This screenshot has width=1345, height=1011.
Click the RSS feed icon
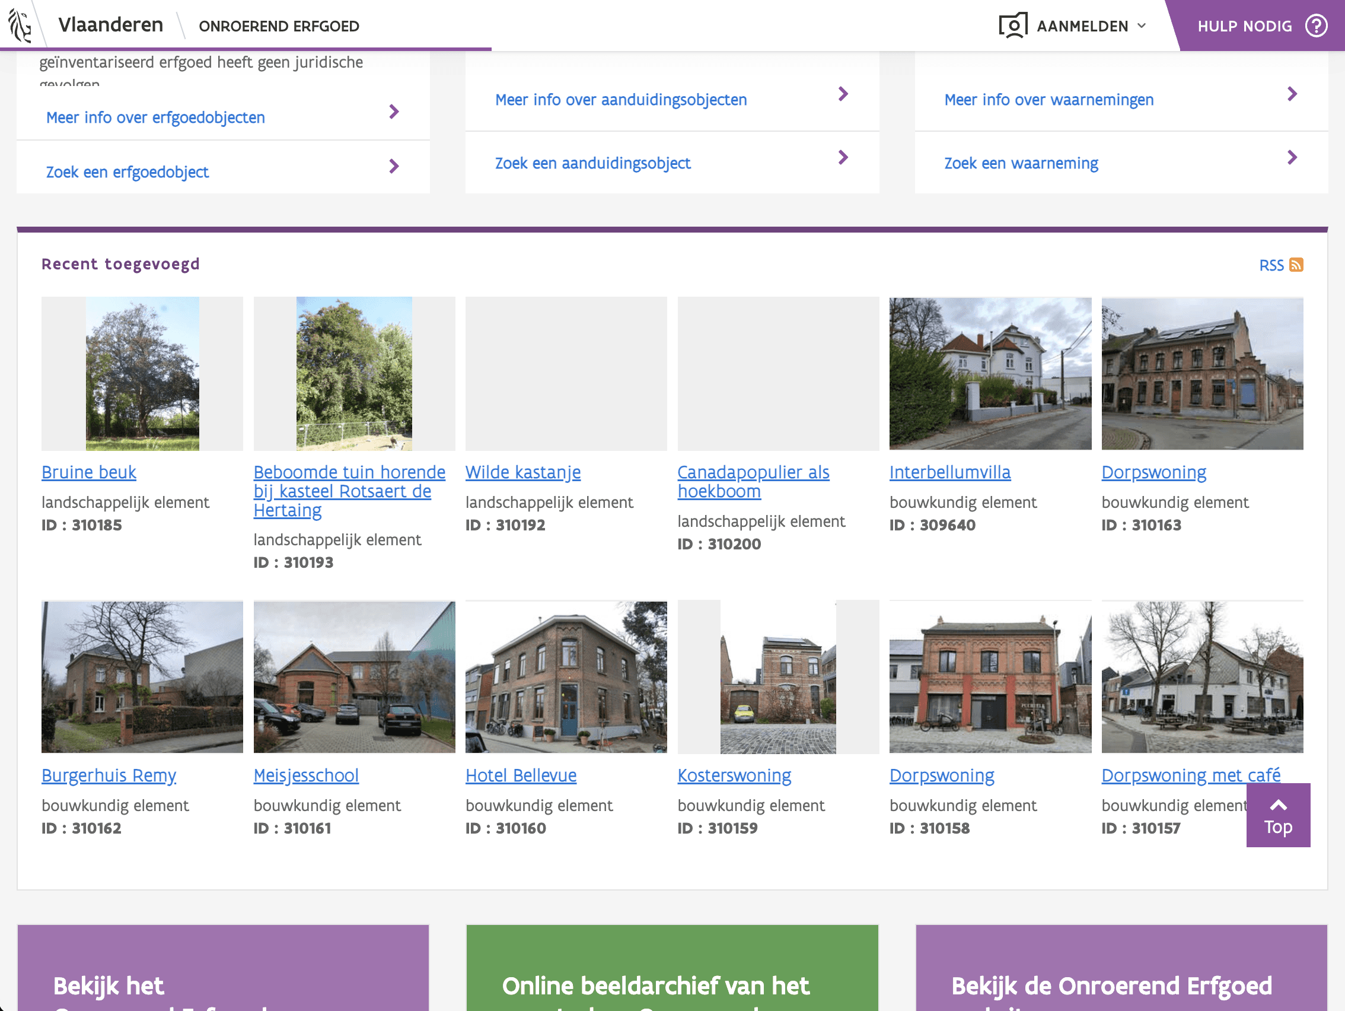pos(1296,265)
